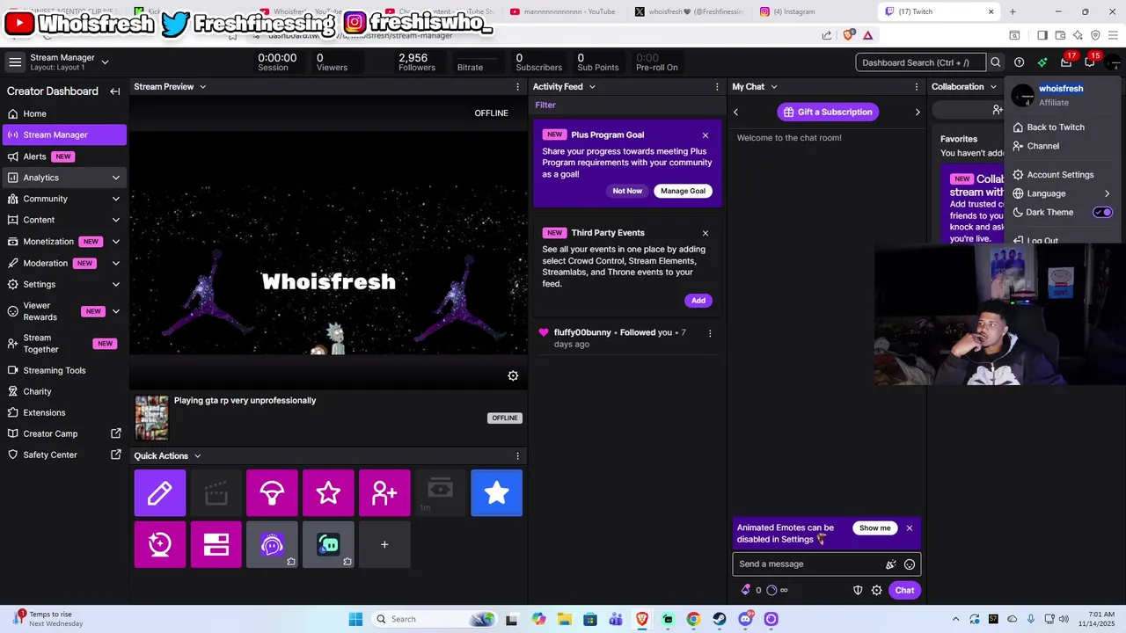Click the Gift a Subscription button
Viewport: 1126px width, 633px height.
(828, 112)
